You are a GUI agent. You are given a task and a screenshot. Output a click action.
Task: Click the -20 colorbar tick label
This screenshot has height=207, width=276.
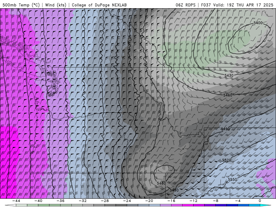(149, 201)
